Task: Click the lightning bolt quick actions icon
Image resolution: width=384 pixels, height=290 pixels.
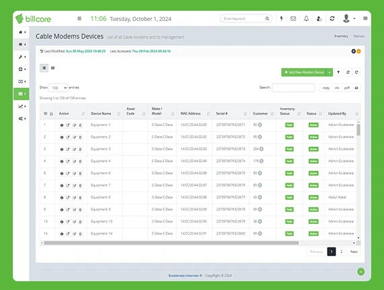Action: coord(282,18)
